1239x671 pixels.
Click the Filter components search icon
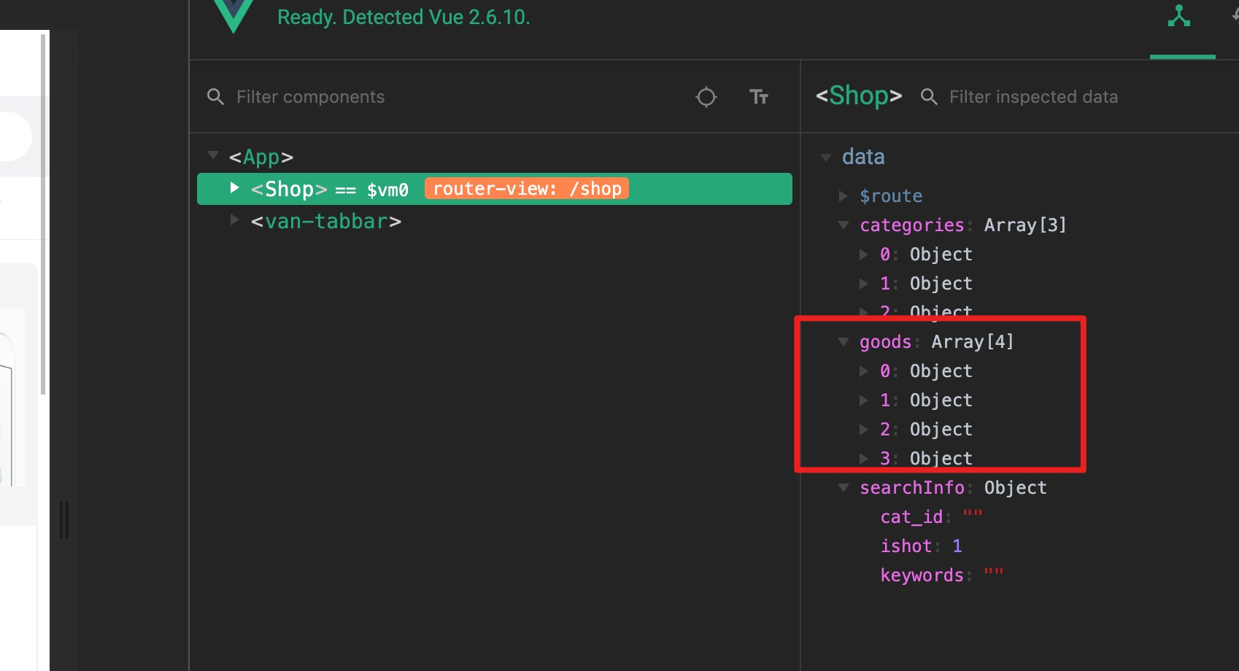[x=215, y=97]
